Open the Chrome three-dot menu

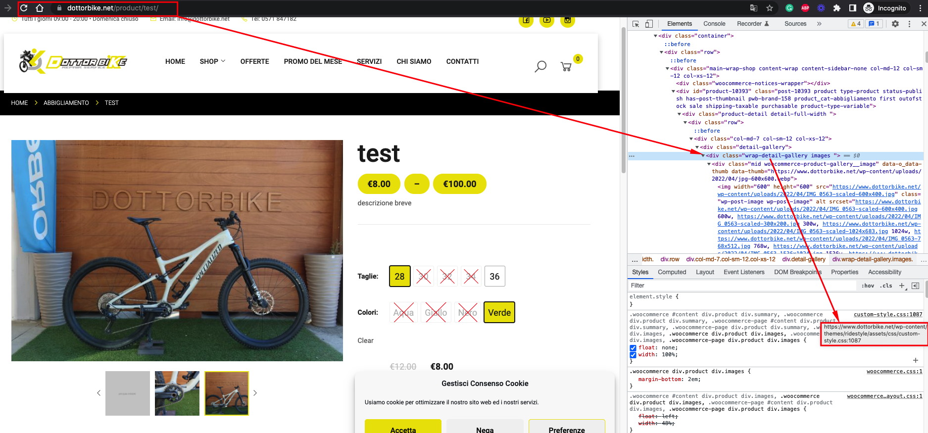920,8
